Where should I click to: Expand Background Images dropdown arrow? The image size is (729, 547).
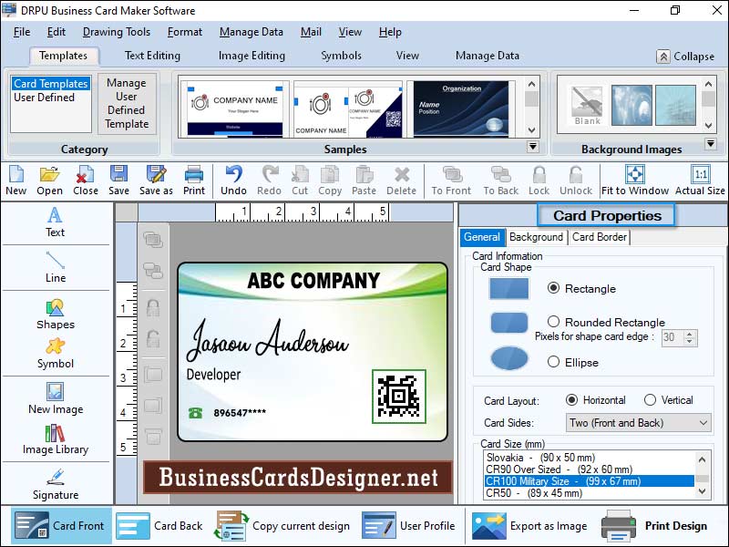pos(710,144)
